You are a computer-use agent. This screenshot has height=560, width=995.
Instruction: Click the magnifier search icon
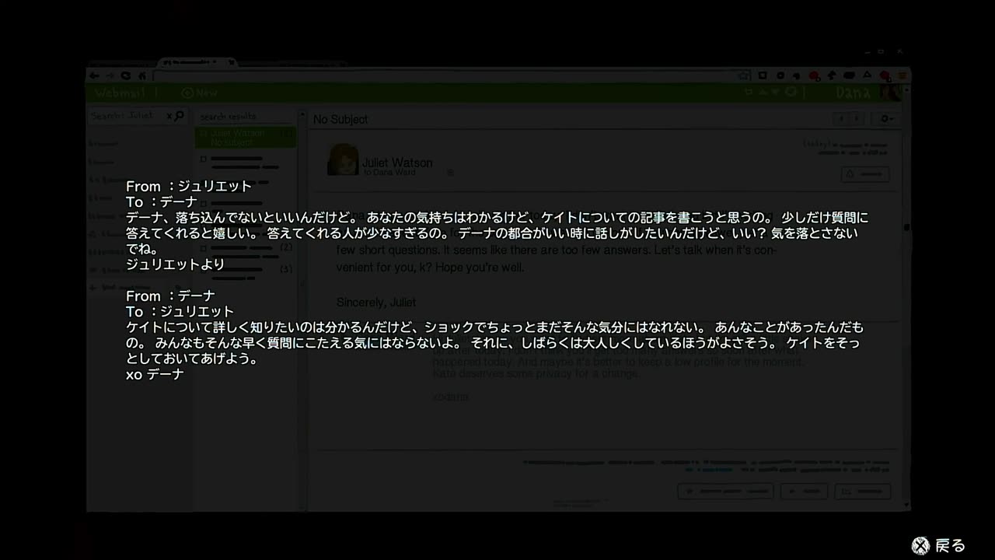click(180, 116)
